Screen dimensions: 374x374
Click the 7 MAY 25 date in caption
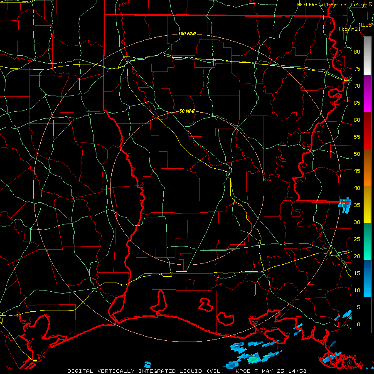click(x=269, y=371)
